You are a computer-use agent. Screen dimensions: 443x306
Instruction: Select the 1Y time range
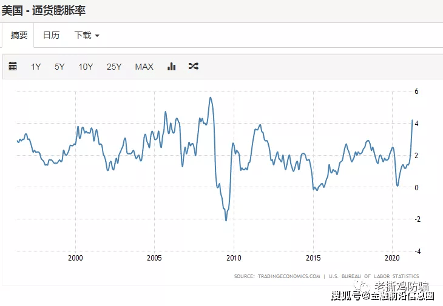click(36, 67)
